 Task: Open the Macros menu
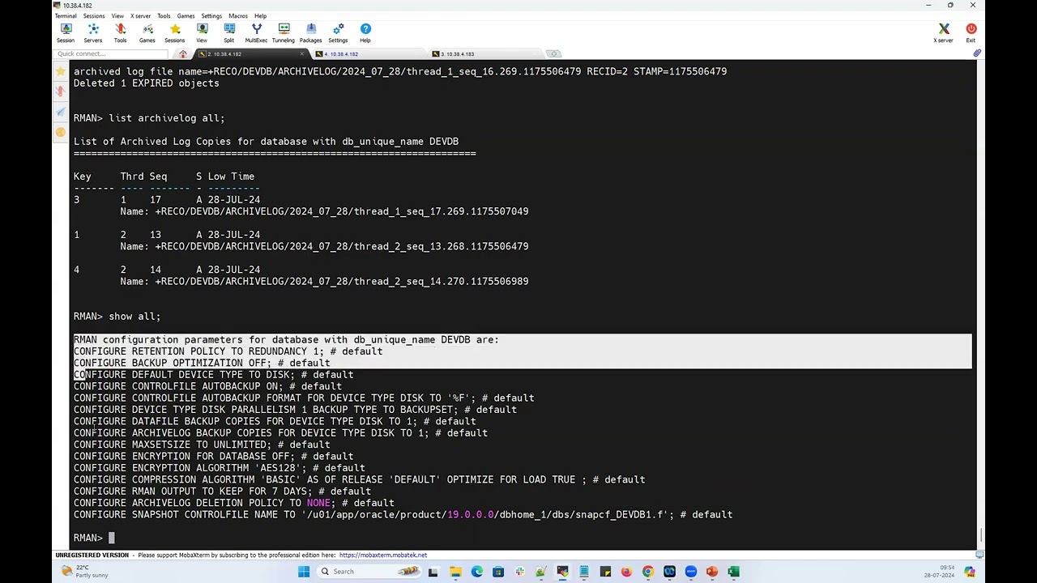238,15
